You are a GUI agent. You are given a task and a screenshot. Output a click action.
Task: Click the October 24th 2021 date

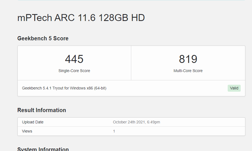pyautogui.click(x=131, y=122)
